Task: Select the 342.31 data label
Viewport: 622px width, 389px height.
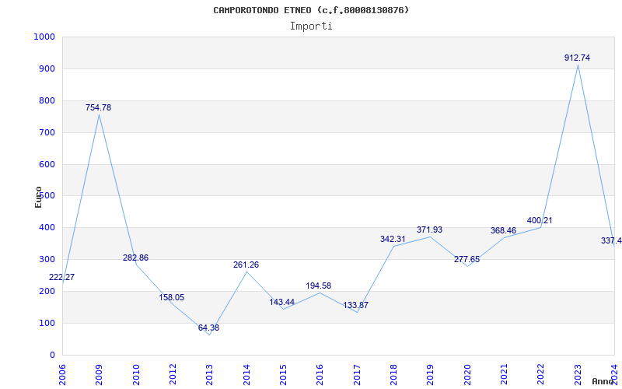Action: [393, 240]
